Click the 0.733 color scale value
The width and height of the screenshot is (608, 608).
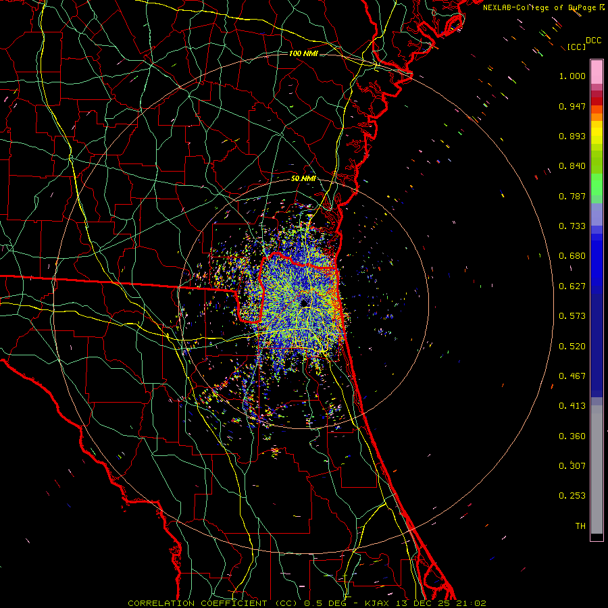click(x=572, y=226)
